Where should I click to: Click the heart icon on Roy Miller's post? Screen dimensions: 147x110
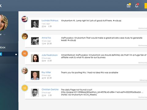pos(45,78)
